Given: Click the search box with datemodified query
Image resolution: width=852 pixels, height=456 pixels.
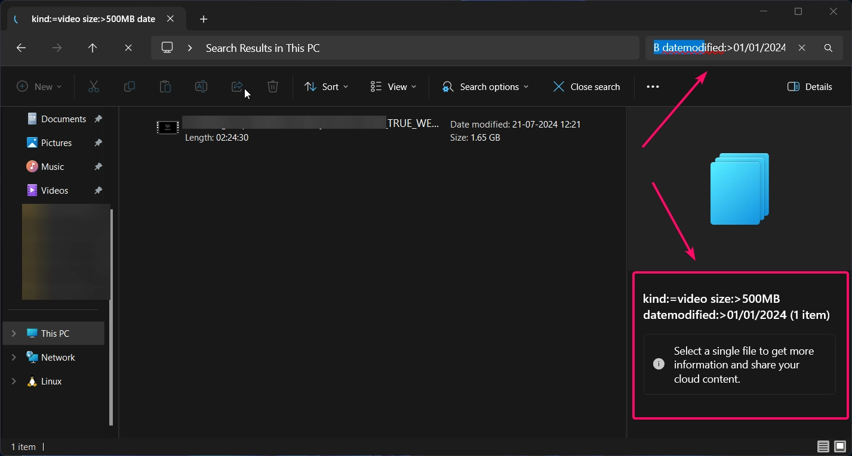Looking at the screenshot, I should pos(719,48).
